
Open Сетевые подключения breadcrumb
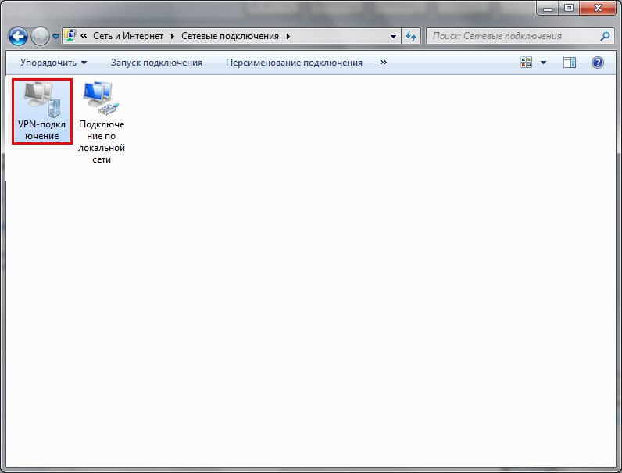[230, 36]
